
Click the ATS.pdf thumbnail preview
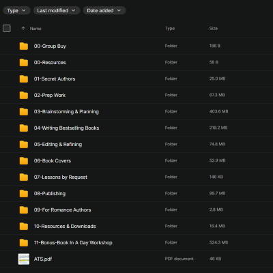pos(24,259)
